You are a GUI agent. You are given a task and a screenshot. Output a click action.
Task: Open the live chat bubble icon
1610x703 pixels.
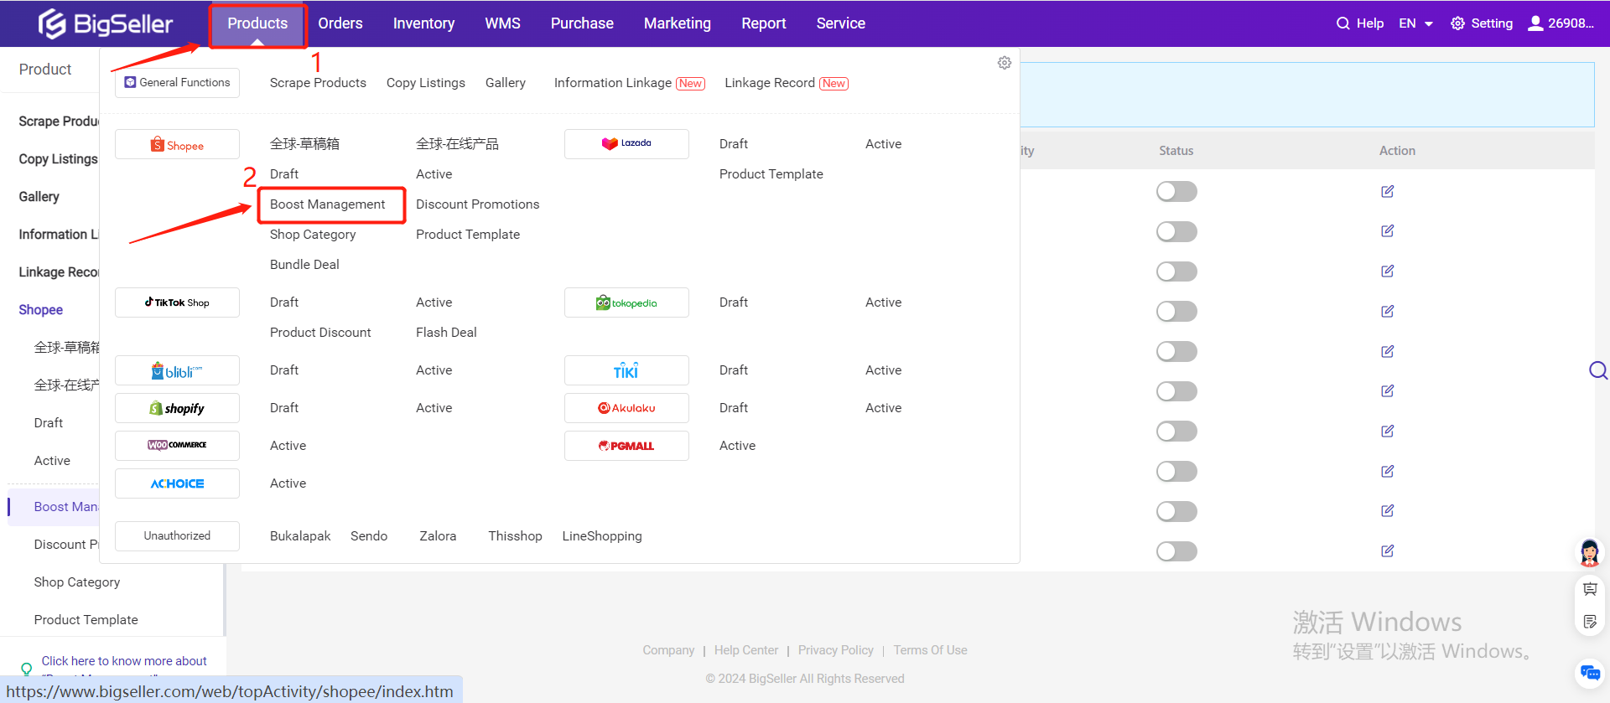1589,673
